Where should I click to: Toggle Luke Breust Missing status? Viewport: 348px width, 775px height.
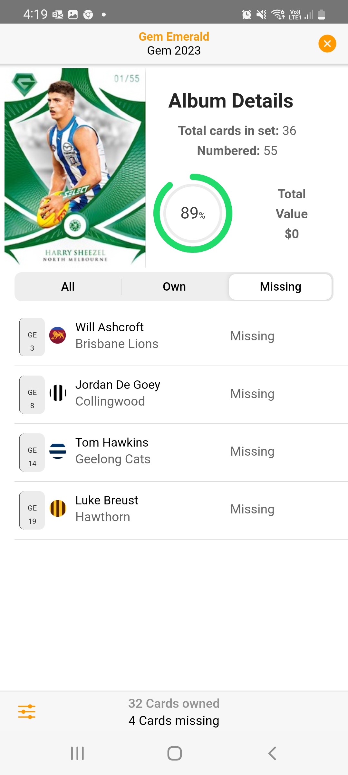252,509
